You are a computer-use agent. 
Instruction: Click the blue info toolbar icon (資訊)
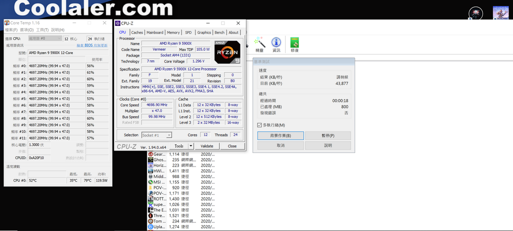pyautogui.click(x=277, y=42)
